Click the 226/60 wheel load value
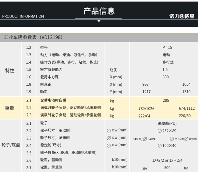This screenshot has width=198, height=172. [185, 116]
